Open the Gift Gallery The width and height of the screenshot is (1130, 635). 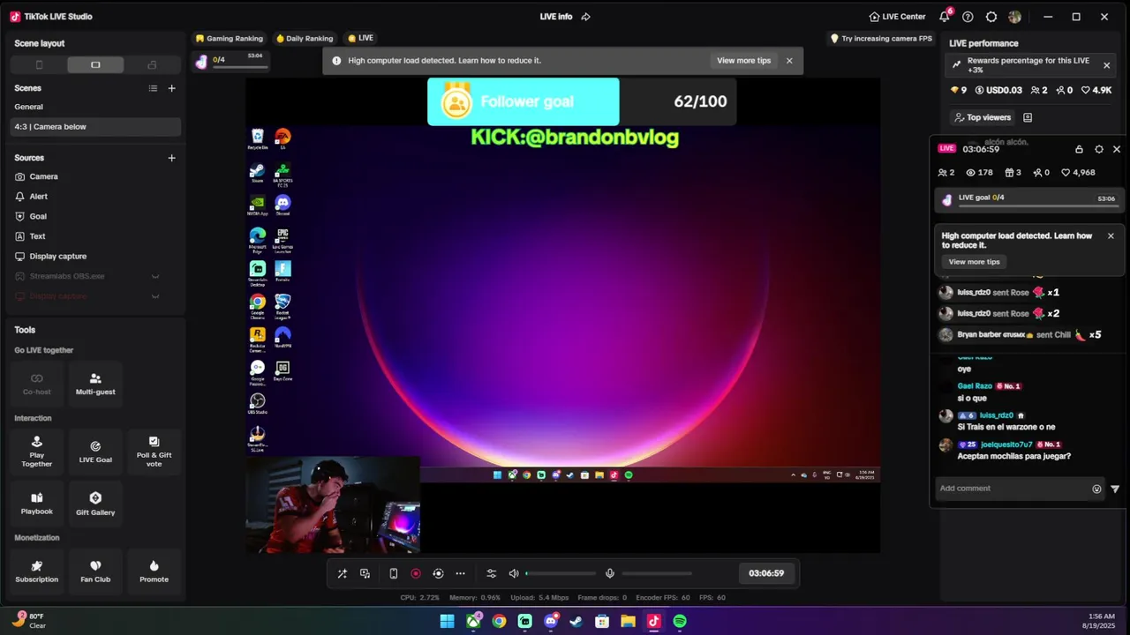pyautogui.click(x=95, y=503)
